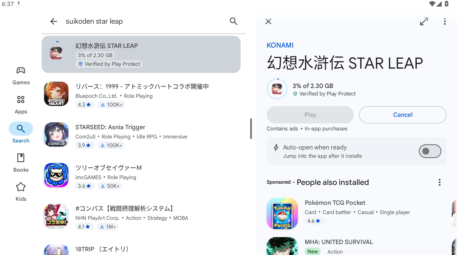Screen dimensions: 459x255
Task: Click Verified by Play Protect in details panel
Action: (x=324, y=94)
